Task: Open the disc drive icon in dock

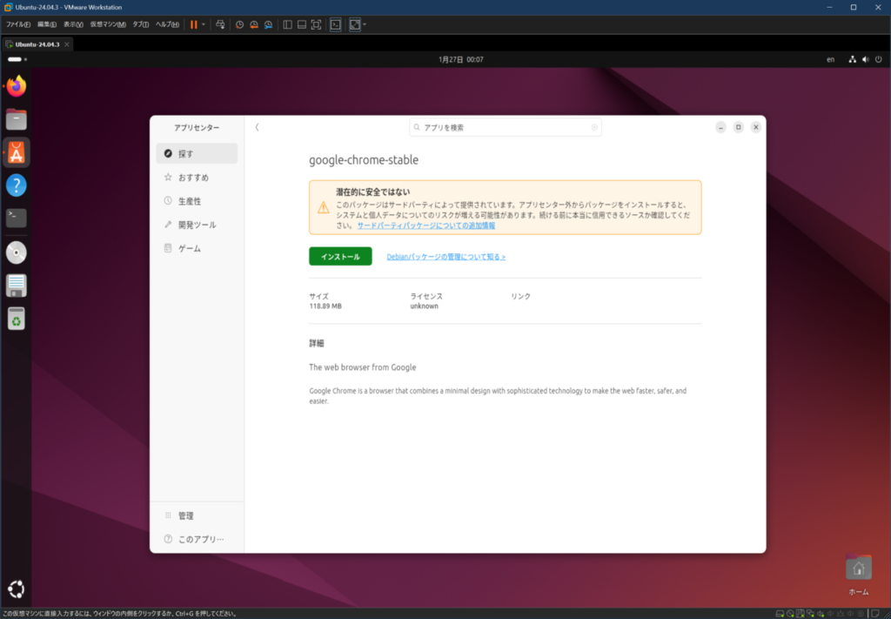Action: [x=17, y=253]
